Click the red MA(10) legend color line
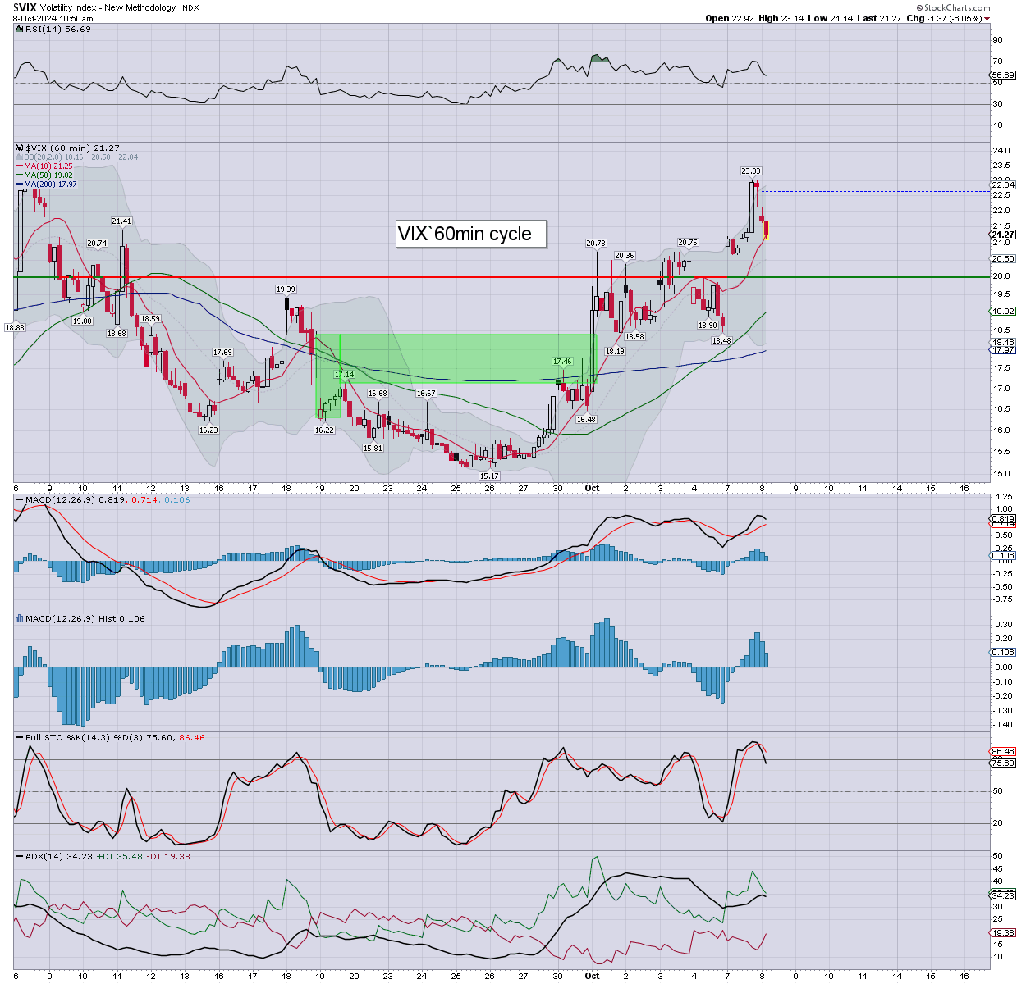1026x984 pixels. click(19, 166)
